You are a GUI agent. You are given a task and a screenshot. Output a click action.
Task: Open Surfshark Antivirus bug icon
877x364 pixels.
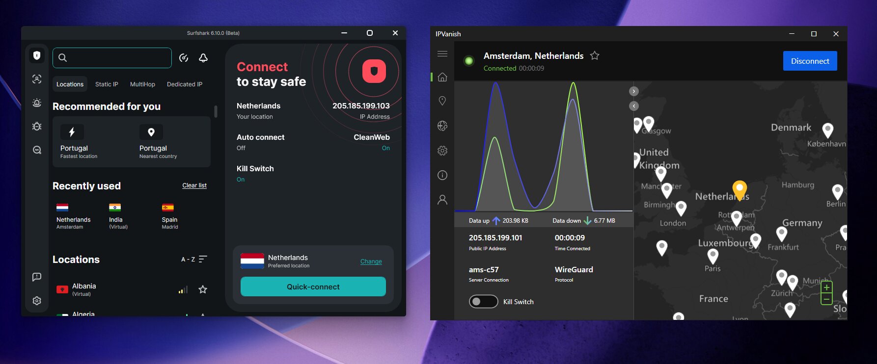pyautogui.click(x=37, y=126)
